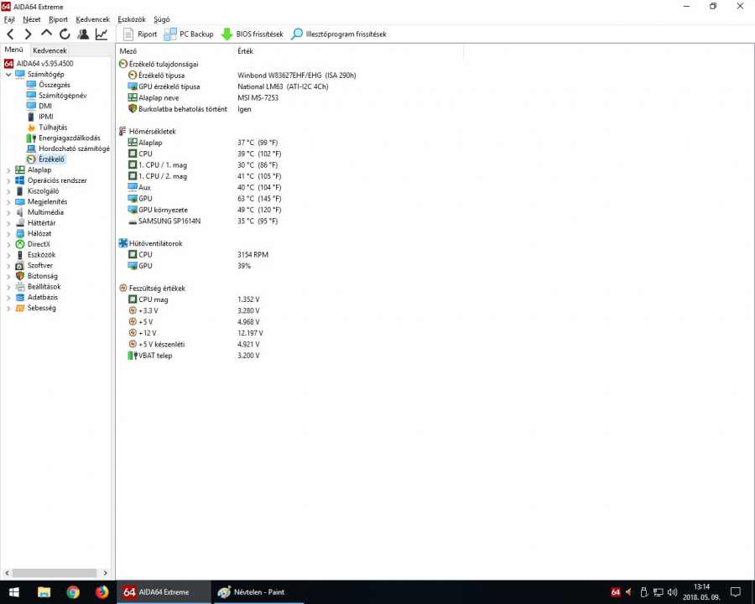Select the Szoftver tree item

pos(34,265)
